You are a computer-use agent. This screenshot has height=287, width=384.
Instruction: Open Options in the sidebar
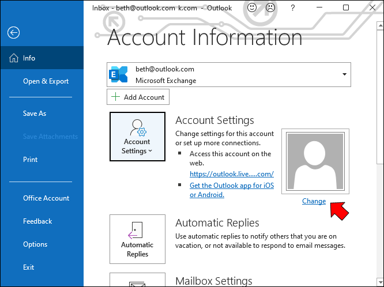click(x=35, y=244)
